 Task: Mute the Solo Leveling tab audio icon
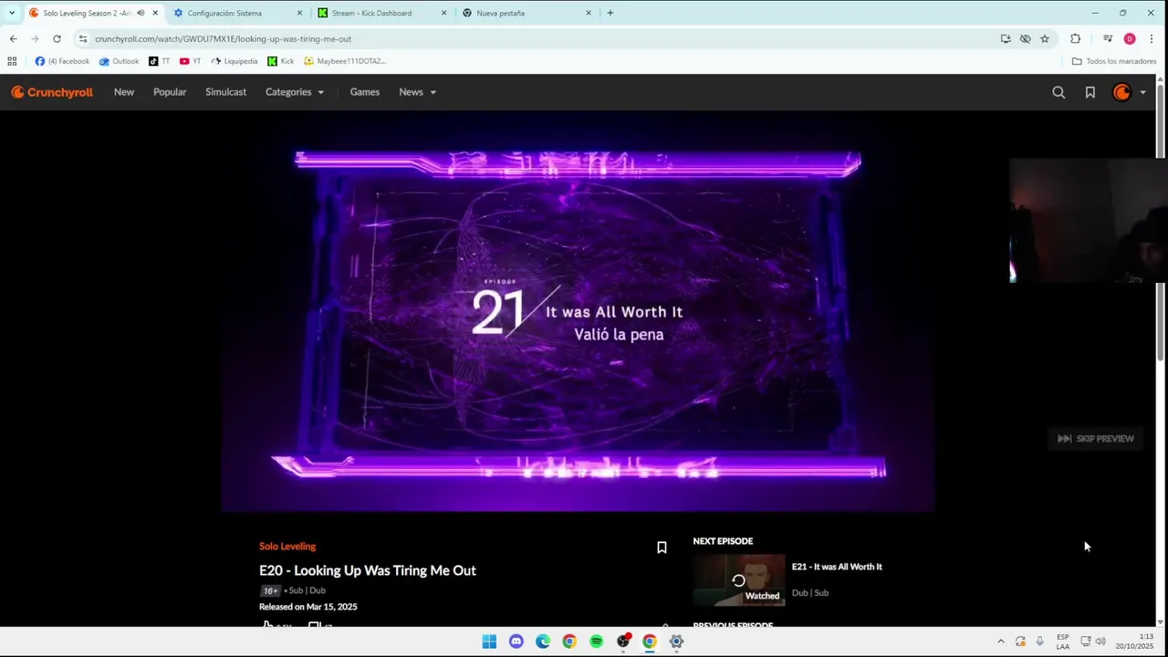pyautogui.click(x=141, y=13)
